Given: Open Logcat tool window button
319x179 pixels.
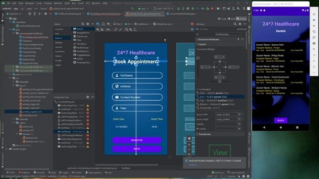Looking at the screenshot, I should coord(64,173).
